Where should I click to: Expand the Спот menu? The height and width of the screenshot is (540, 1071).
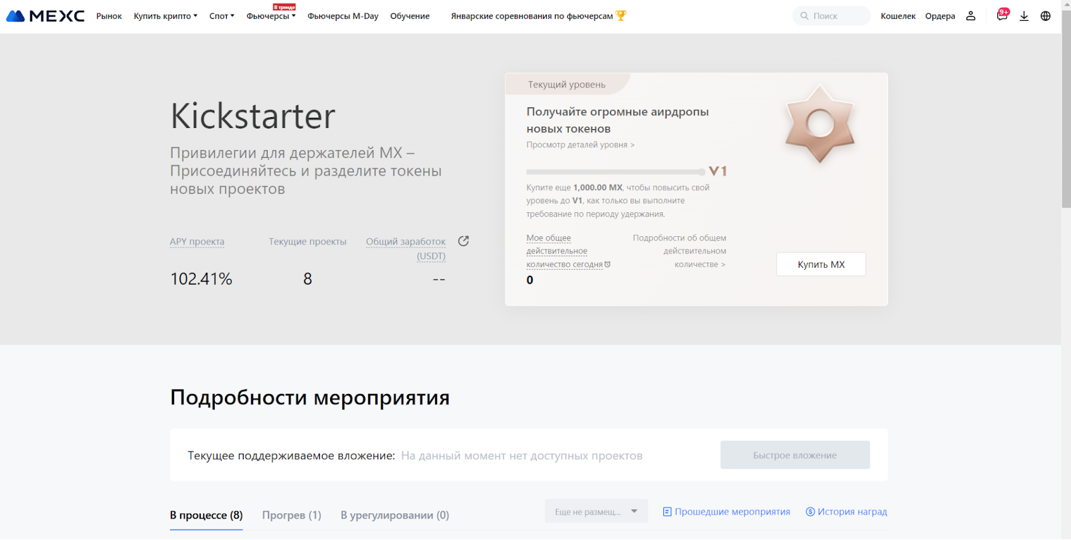(x=222, y=16)
